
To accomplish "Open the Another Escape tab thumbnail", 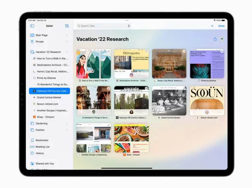I will pos(94,138).
